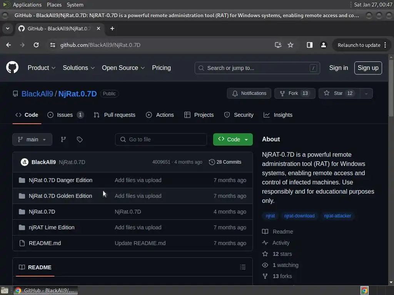Click the Sign up button
Screen dimensions: 394x295
pos(368,68)
